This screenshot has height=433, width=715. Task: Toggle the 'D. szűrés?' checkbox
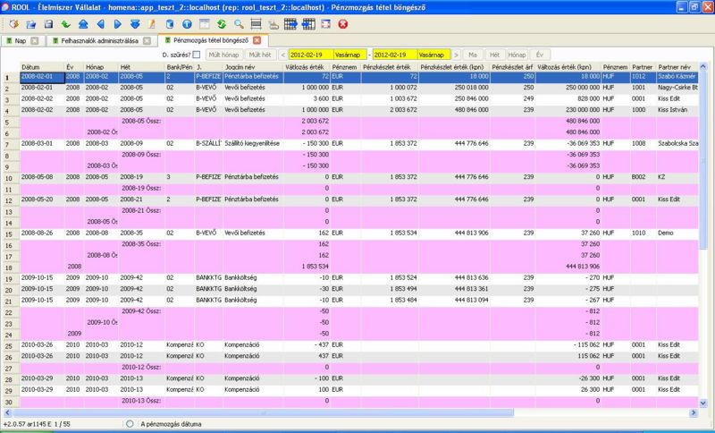point(197,55)
